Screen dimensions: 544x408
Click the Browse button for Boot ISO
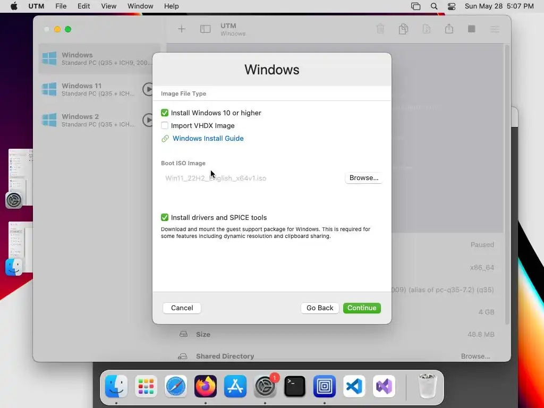(363, 177)
